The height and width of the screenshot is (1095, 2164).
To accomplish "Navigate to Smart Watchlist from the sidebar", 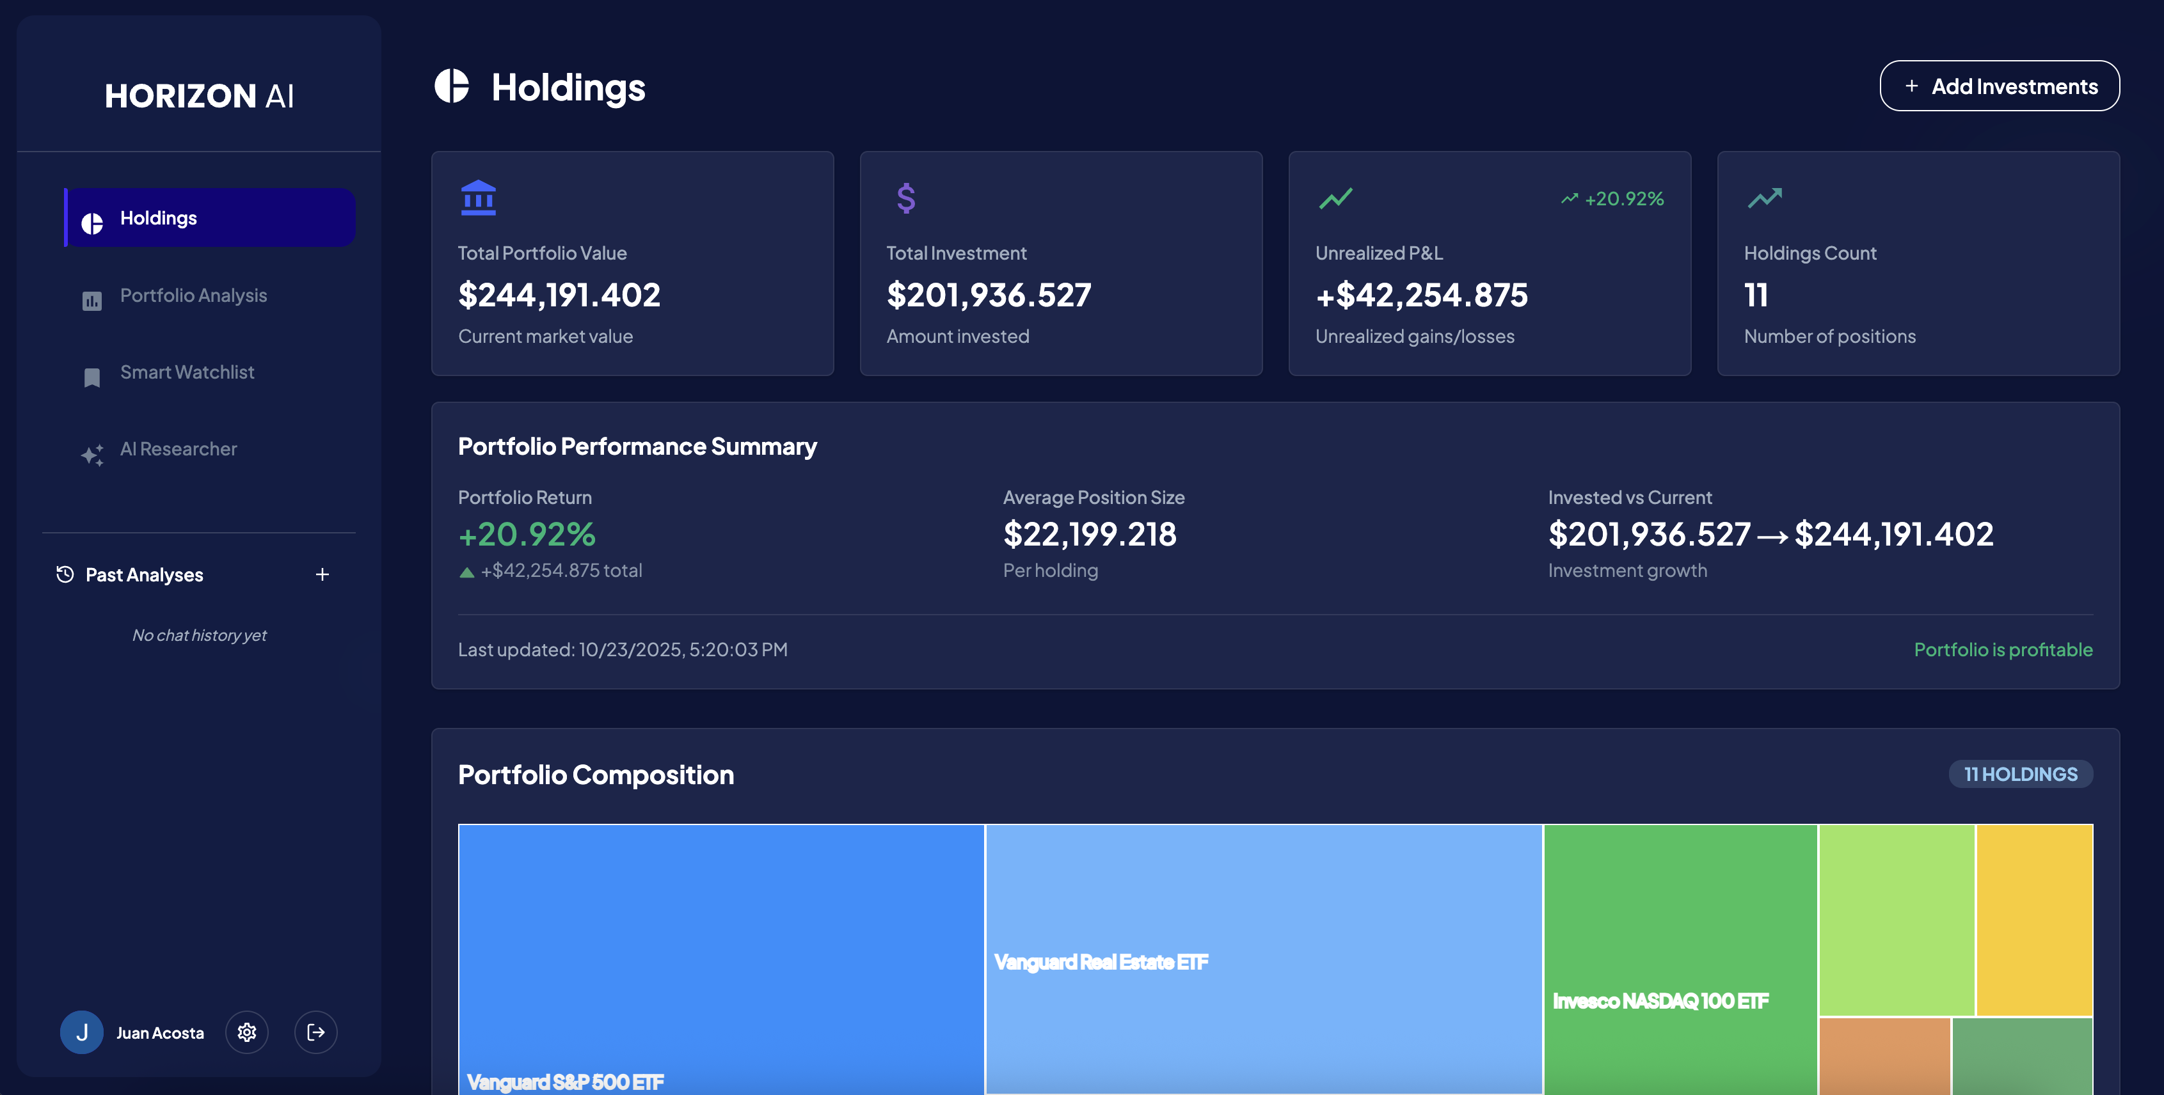I will [x=187, y=372].
